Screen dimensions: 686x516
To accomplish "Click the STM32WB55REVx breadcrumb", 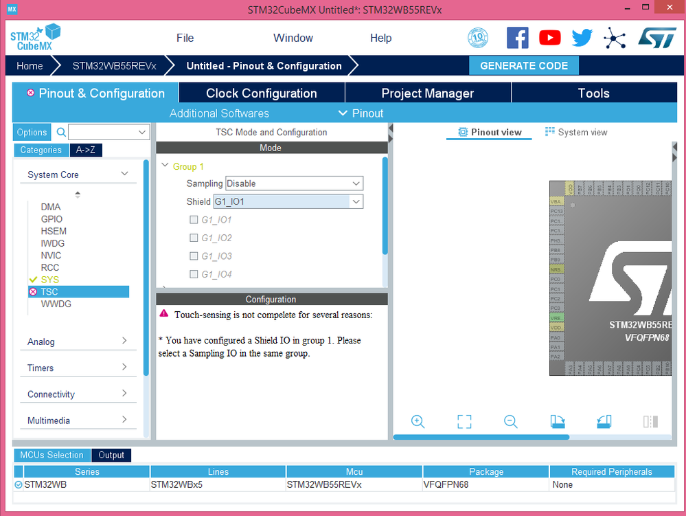I will tap(114, 66).
